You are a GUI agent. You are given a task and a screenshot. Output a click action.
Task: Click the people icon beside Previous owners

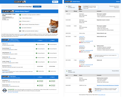click(20, 21)
